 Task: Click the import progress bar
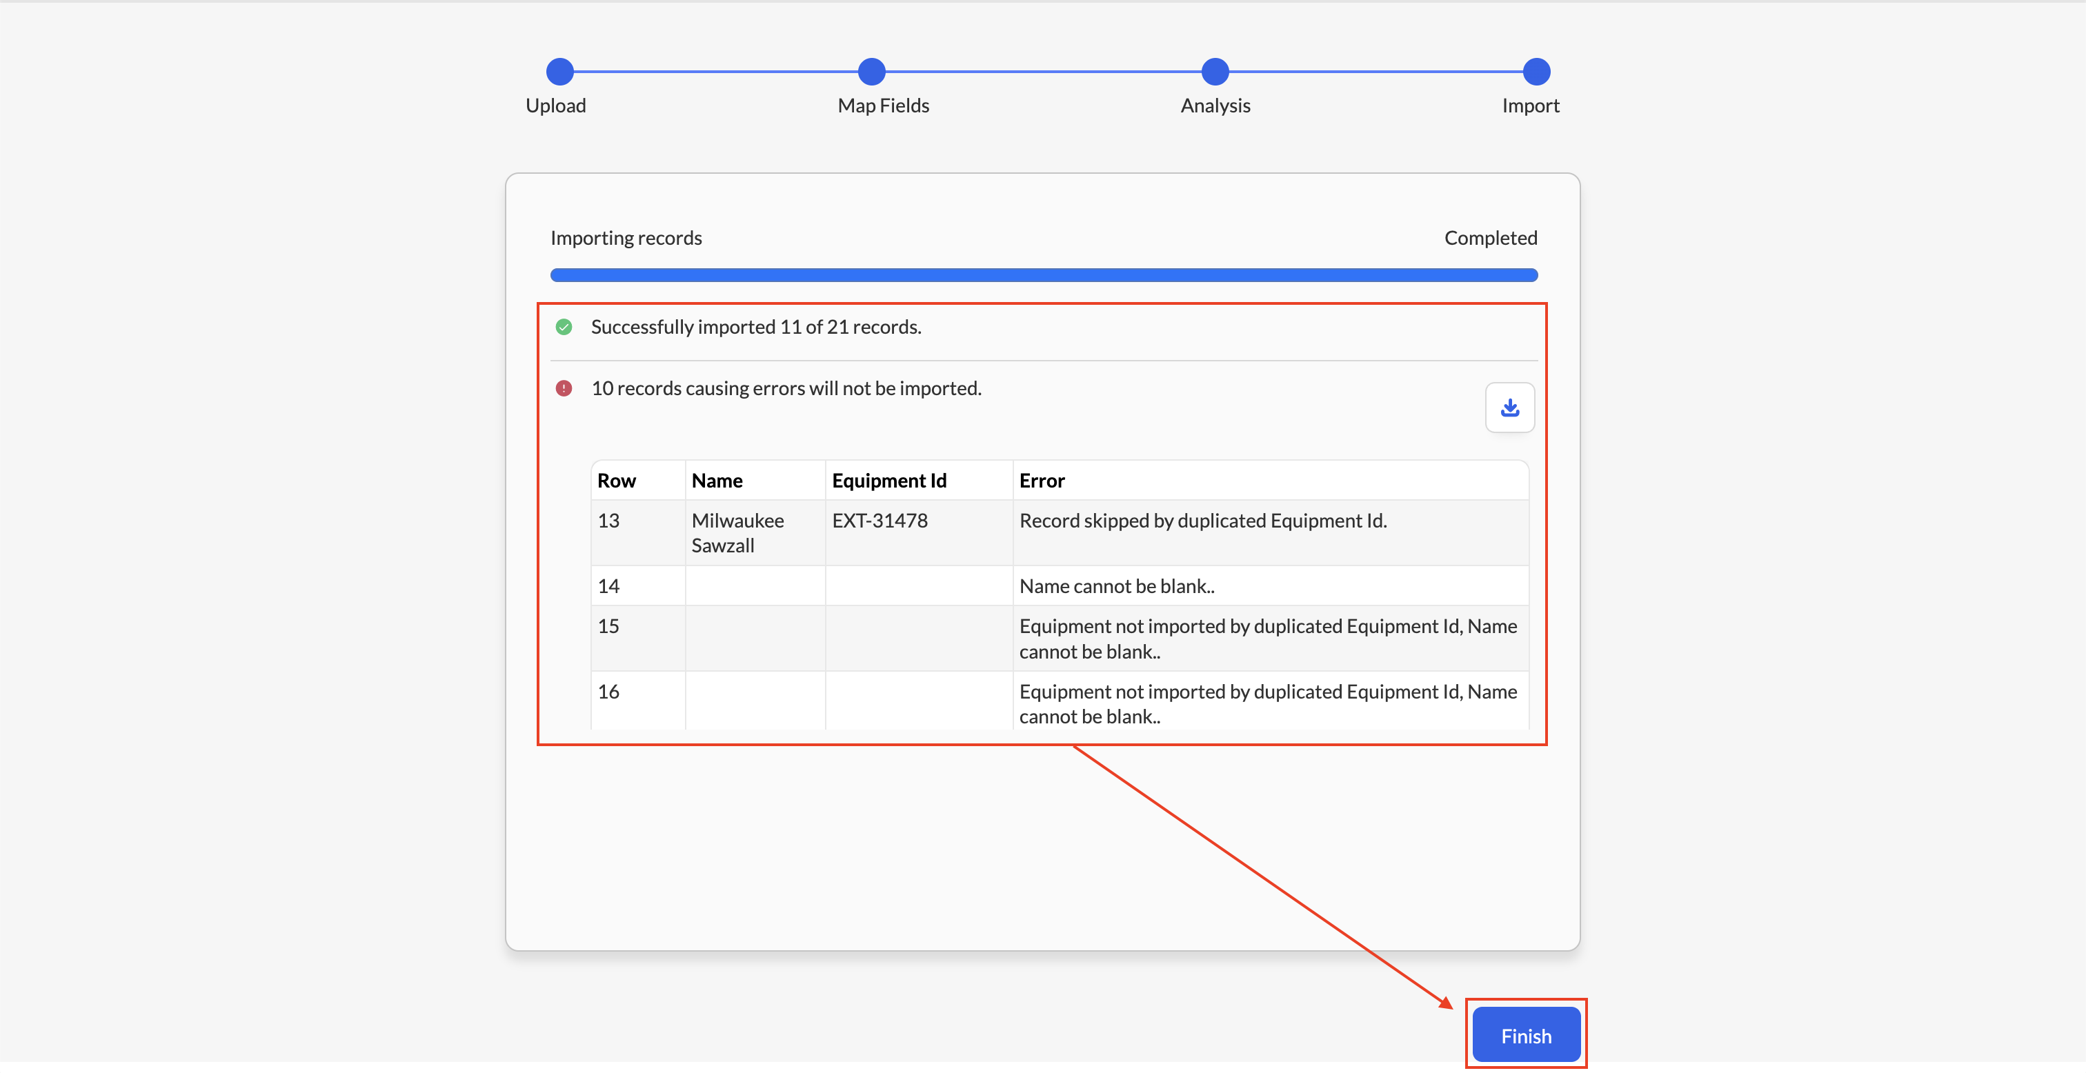(1043, 275)
